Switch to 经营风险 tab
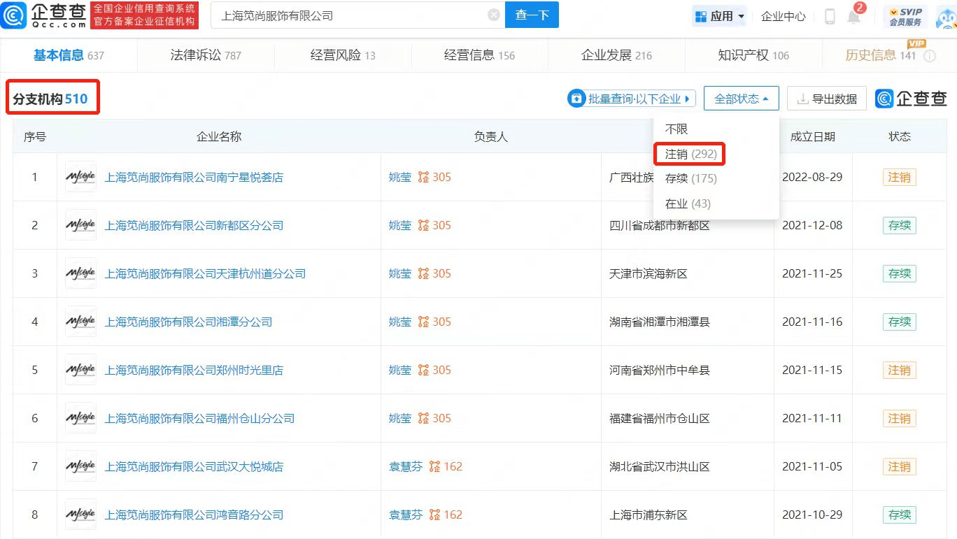 (x=343, y=55)
